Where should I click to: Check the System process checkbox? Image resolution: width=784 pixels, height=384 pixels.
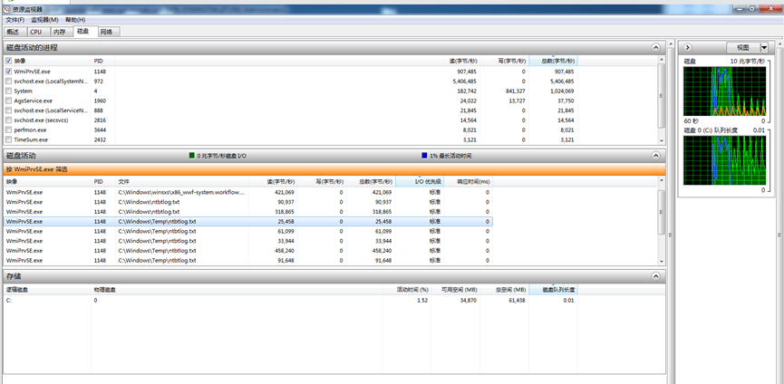tap(8, 91)
